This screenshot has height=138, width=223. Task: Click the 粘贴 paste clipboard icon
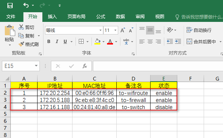point(10,30)
